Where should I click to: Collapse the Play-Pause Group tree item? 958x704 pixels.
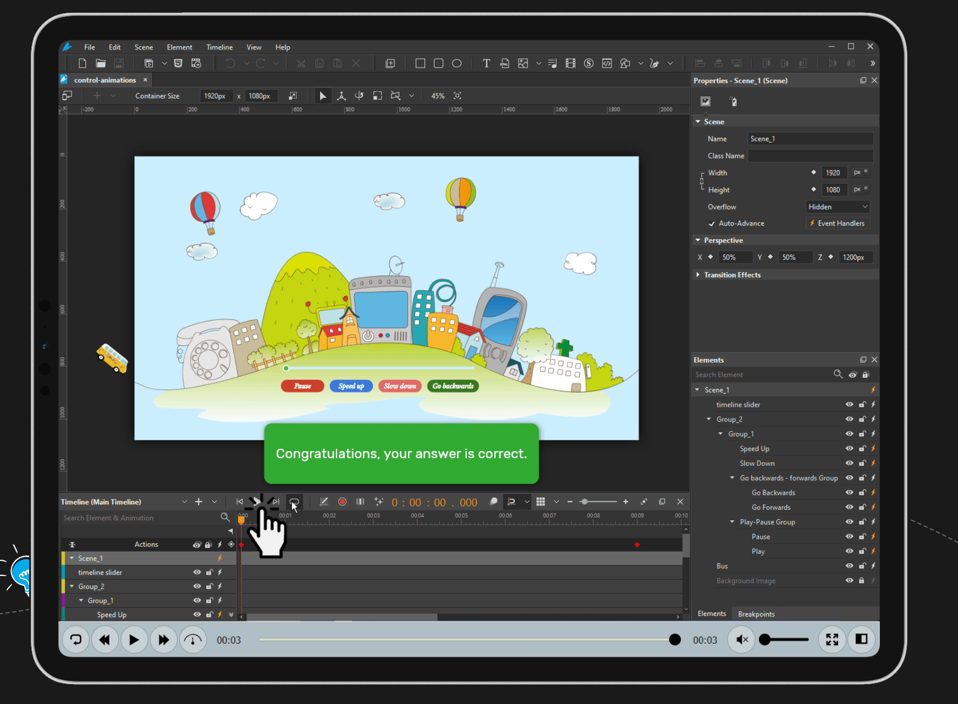point(732,522)
